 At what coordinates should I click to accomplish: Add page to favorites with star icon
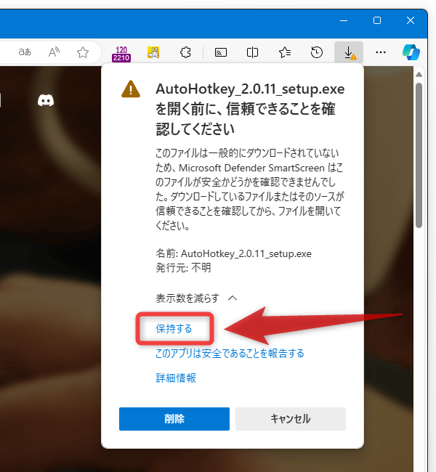(83, 52)
